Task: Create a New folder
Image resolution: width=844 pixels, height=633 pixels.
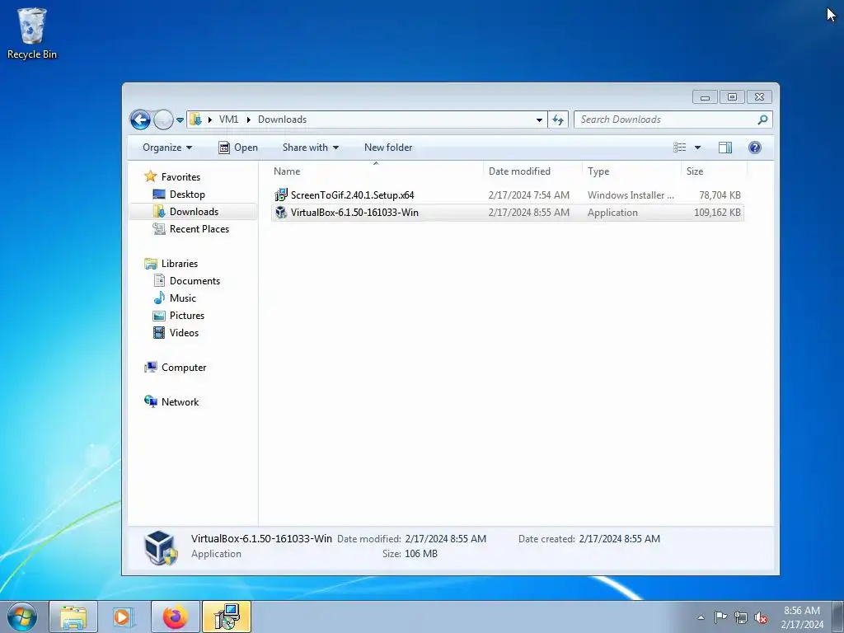Action: [388, 148]
